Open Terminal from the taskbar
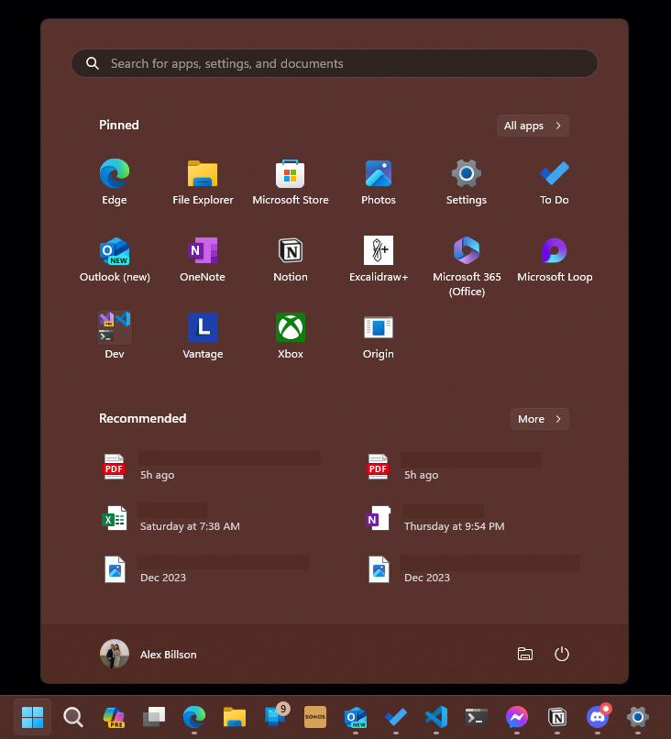This screenshot has height=739, width=671. [x=477, y=717]
